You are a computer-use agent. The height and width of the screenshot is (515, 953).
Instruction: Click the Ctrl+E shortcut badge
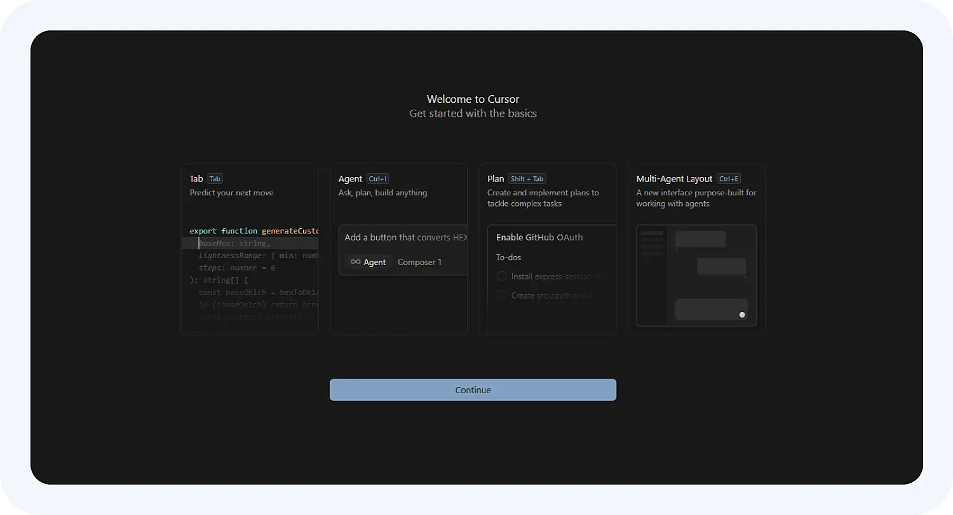point(729,179)
